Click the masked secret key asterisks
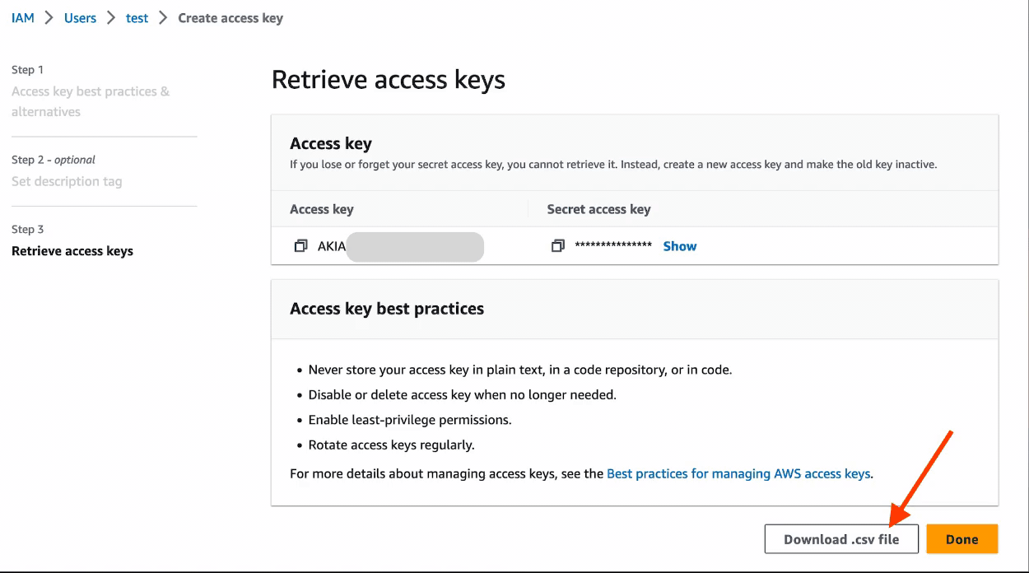 coord(613,246)
